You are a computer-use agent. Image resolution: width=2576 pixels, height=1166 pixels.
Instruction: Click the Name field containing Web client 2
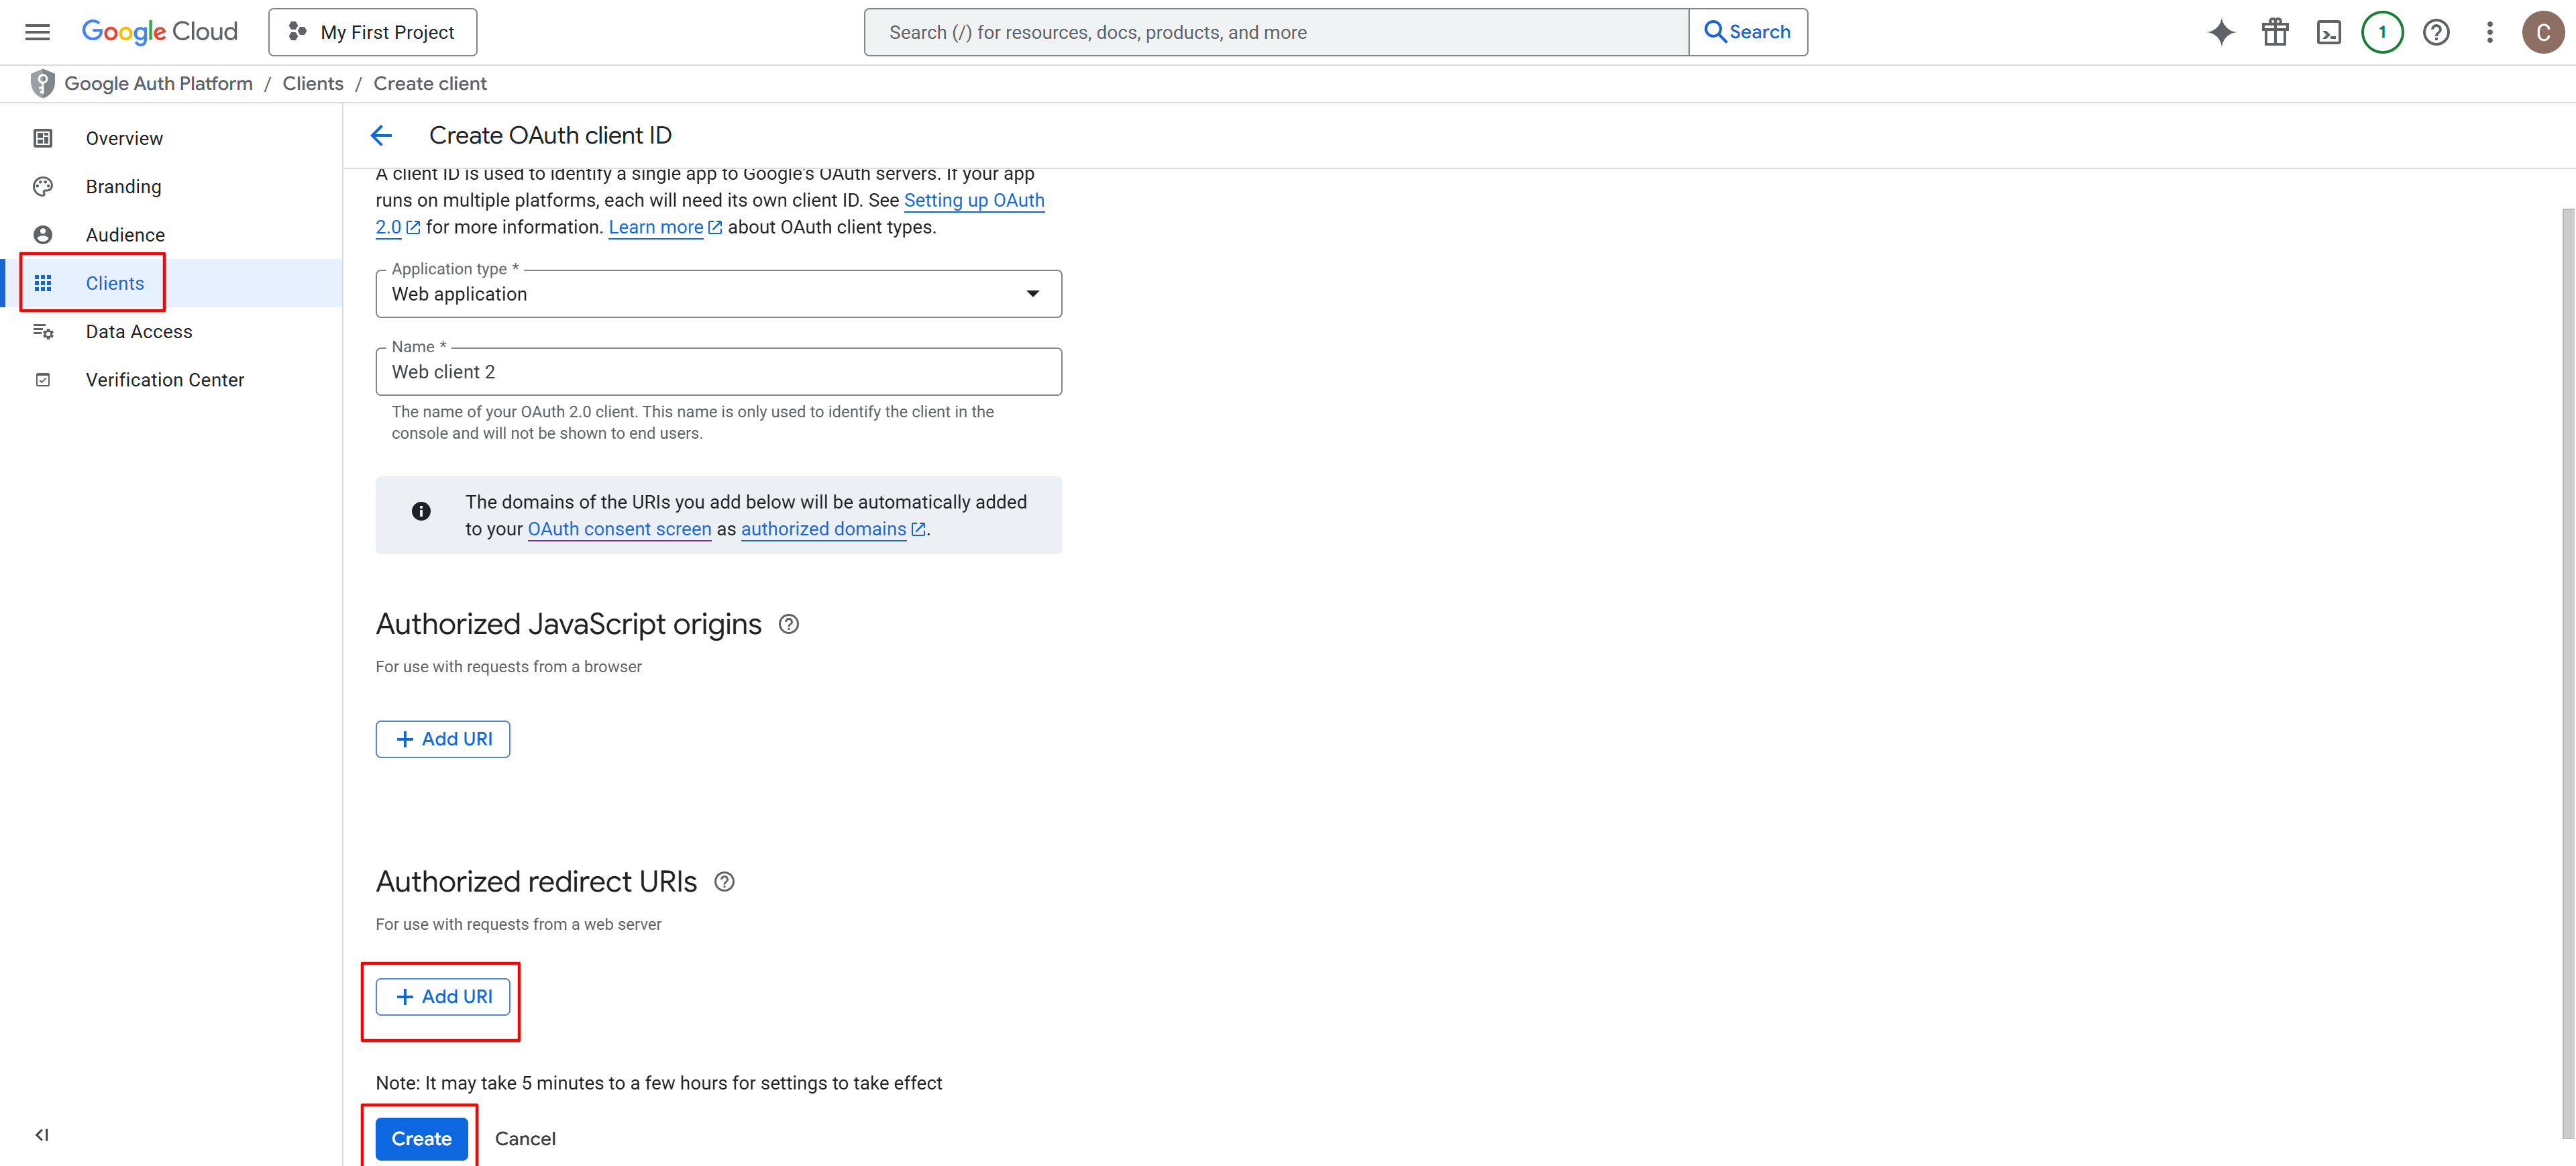[718, 372]
